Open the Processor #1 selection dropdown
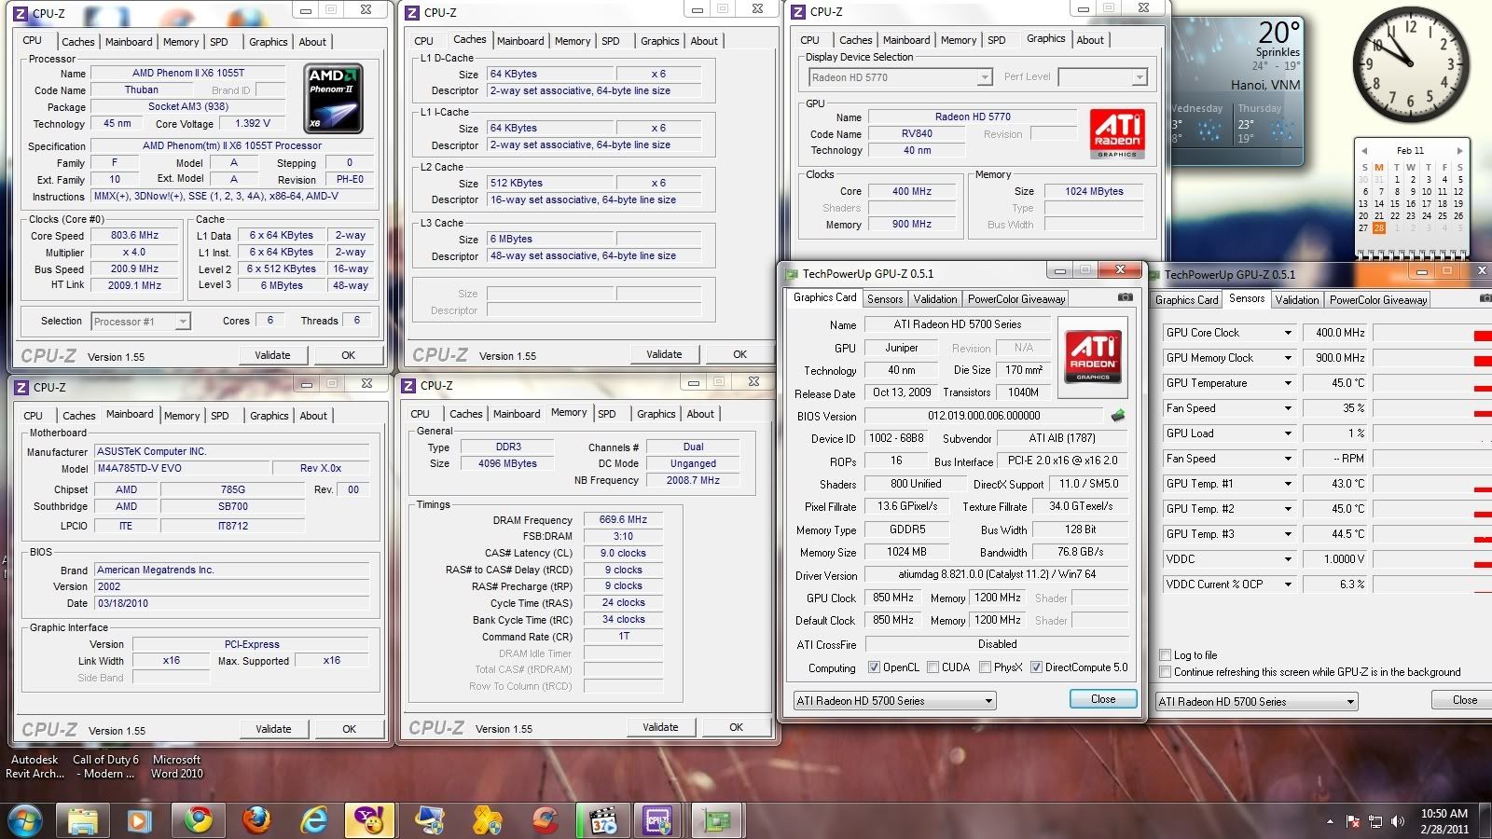The height and width of the screenshot is (839, 1492). click(x=141, y=322)
